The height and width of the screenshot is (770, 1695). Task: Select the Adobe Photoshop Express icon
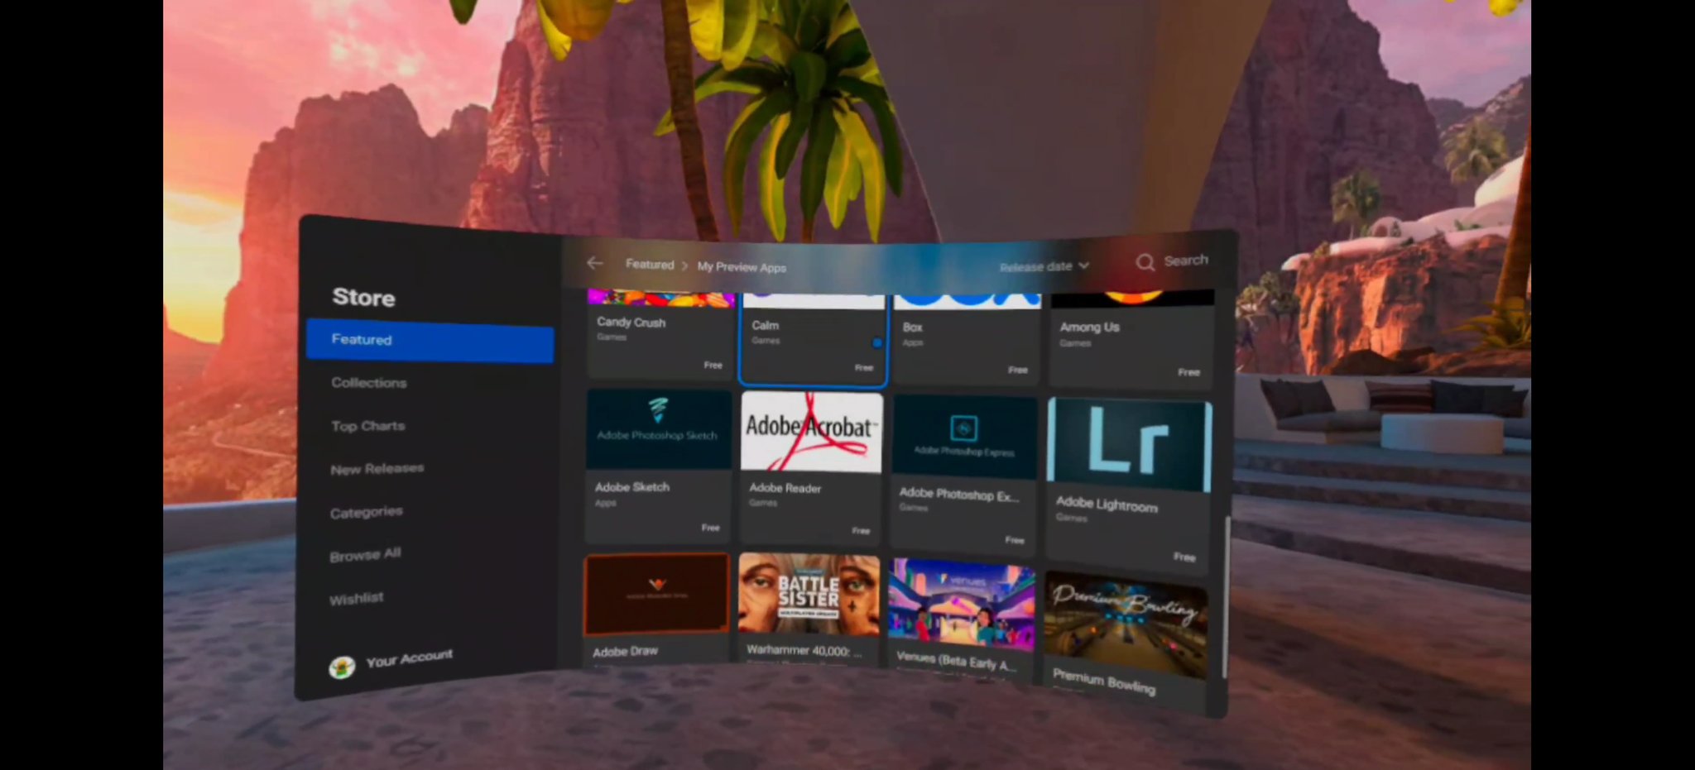click(x=964, y=436)
